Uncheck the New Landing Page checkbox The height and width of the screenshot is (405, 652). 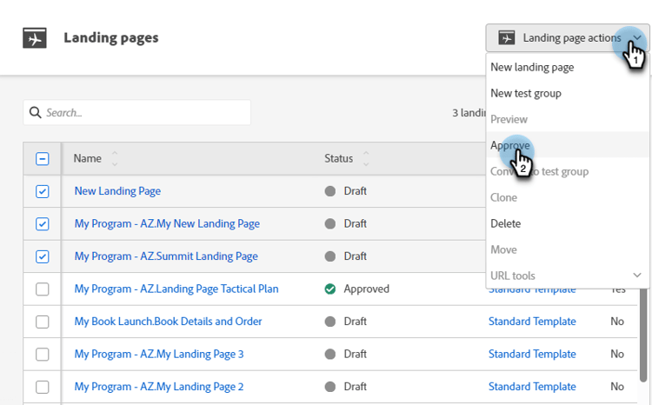[43, 191]
